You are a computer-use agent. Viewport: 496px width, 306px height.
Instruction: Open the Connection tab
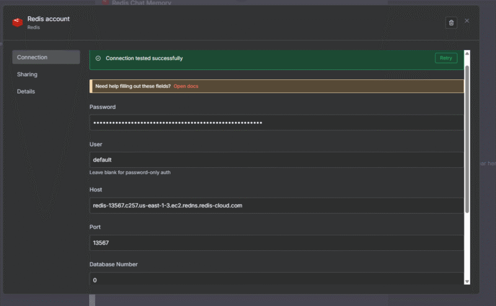tap(46, 57)
